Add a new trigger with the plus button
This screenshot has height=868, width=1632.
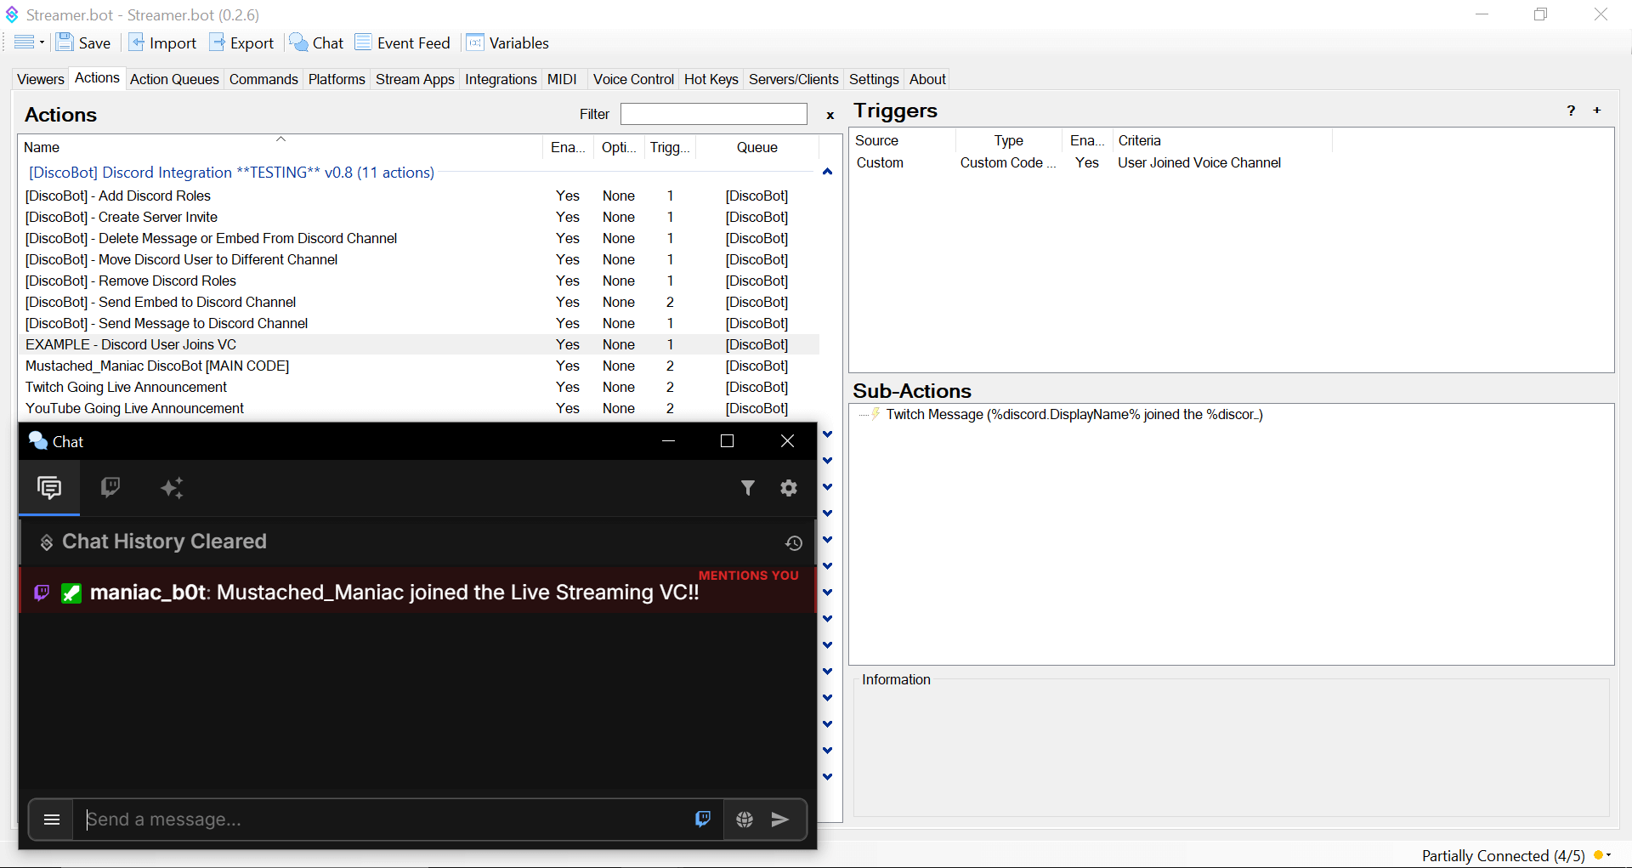1598,111
